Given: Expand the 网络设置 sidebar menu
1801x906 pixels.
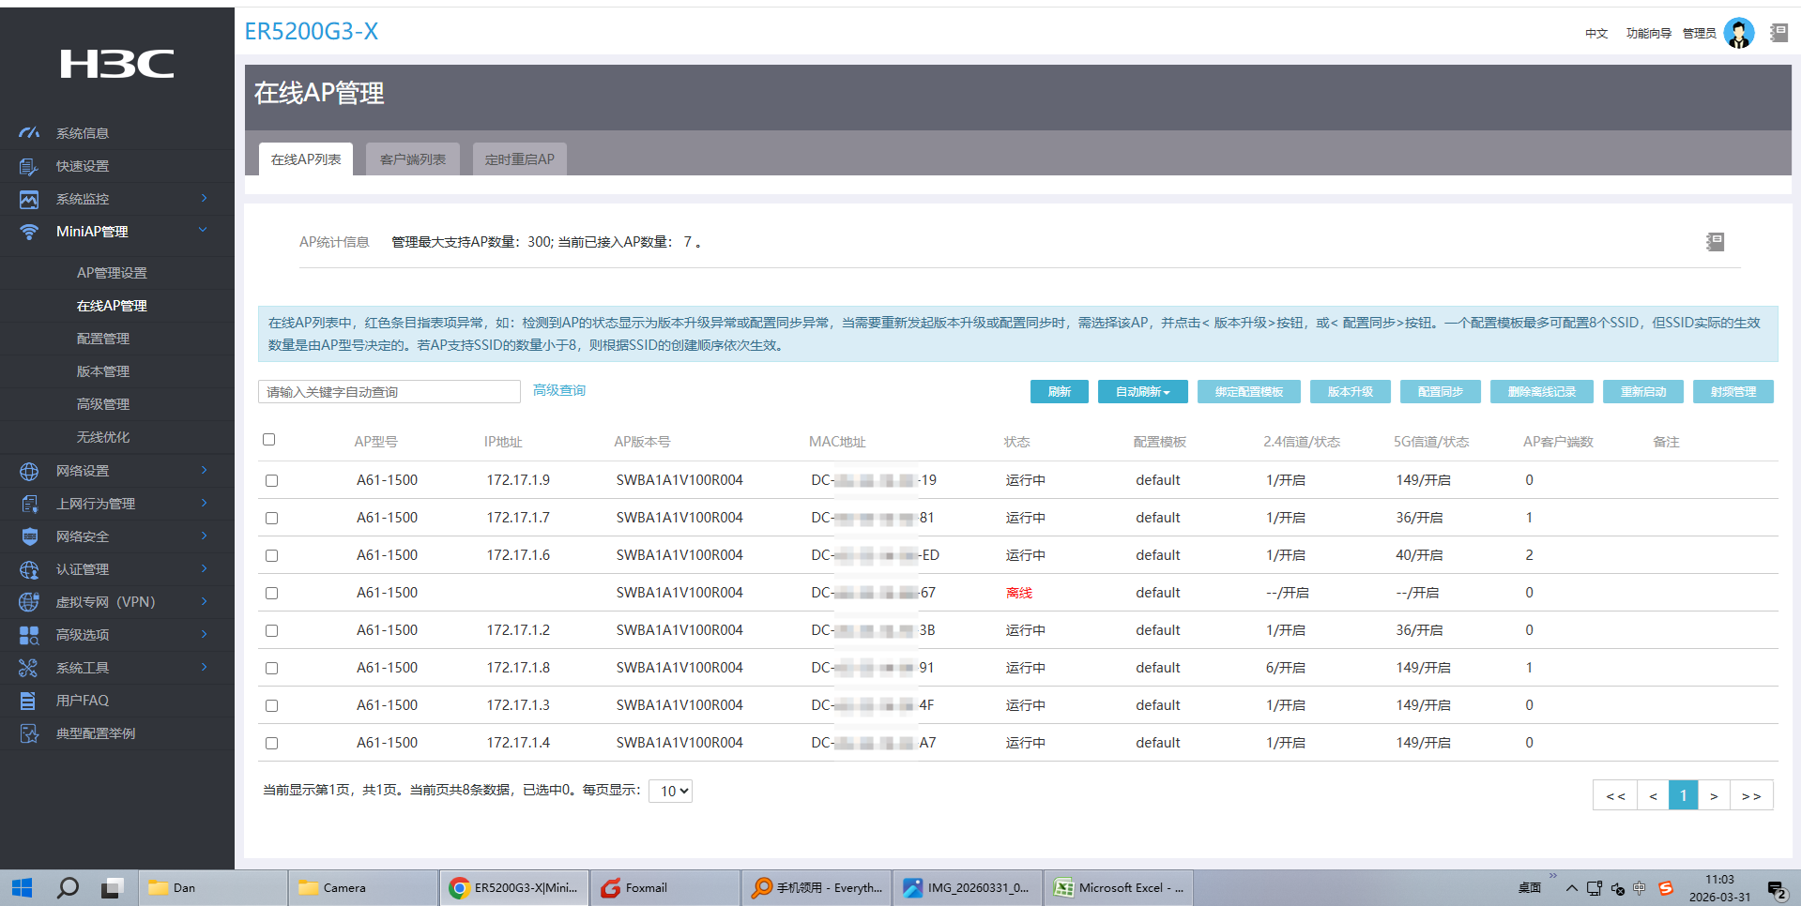Looking at the screenshot, I should pos(29,471).
